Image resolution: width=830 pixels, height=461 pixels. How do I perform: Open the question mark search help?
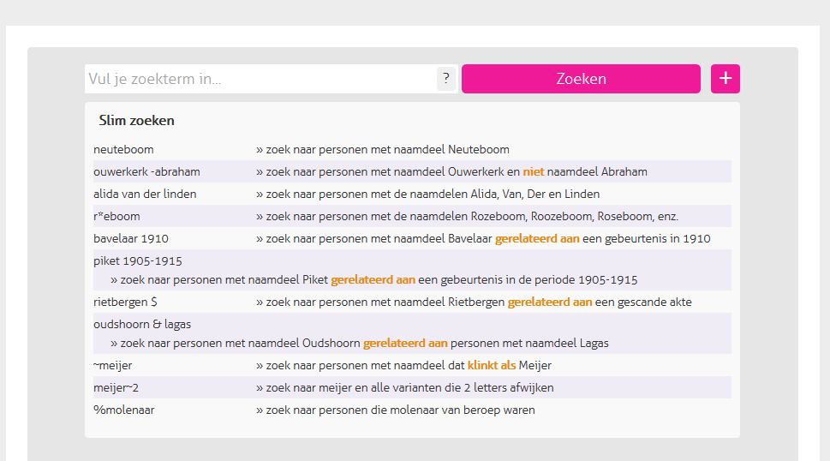click(445, 79)
